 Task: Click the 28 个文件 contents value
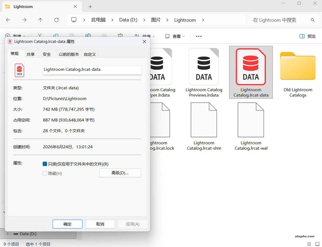tap(64, 131)
